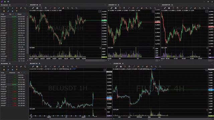Toggle the square button at top-right of BELUSDT 1H chart
This screenshot has height=120, width=214.
click(105, 70)
